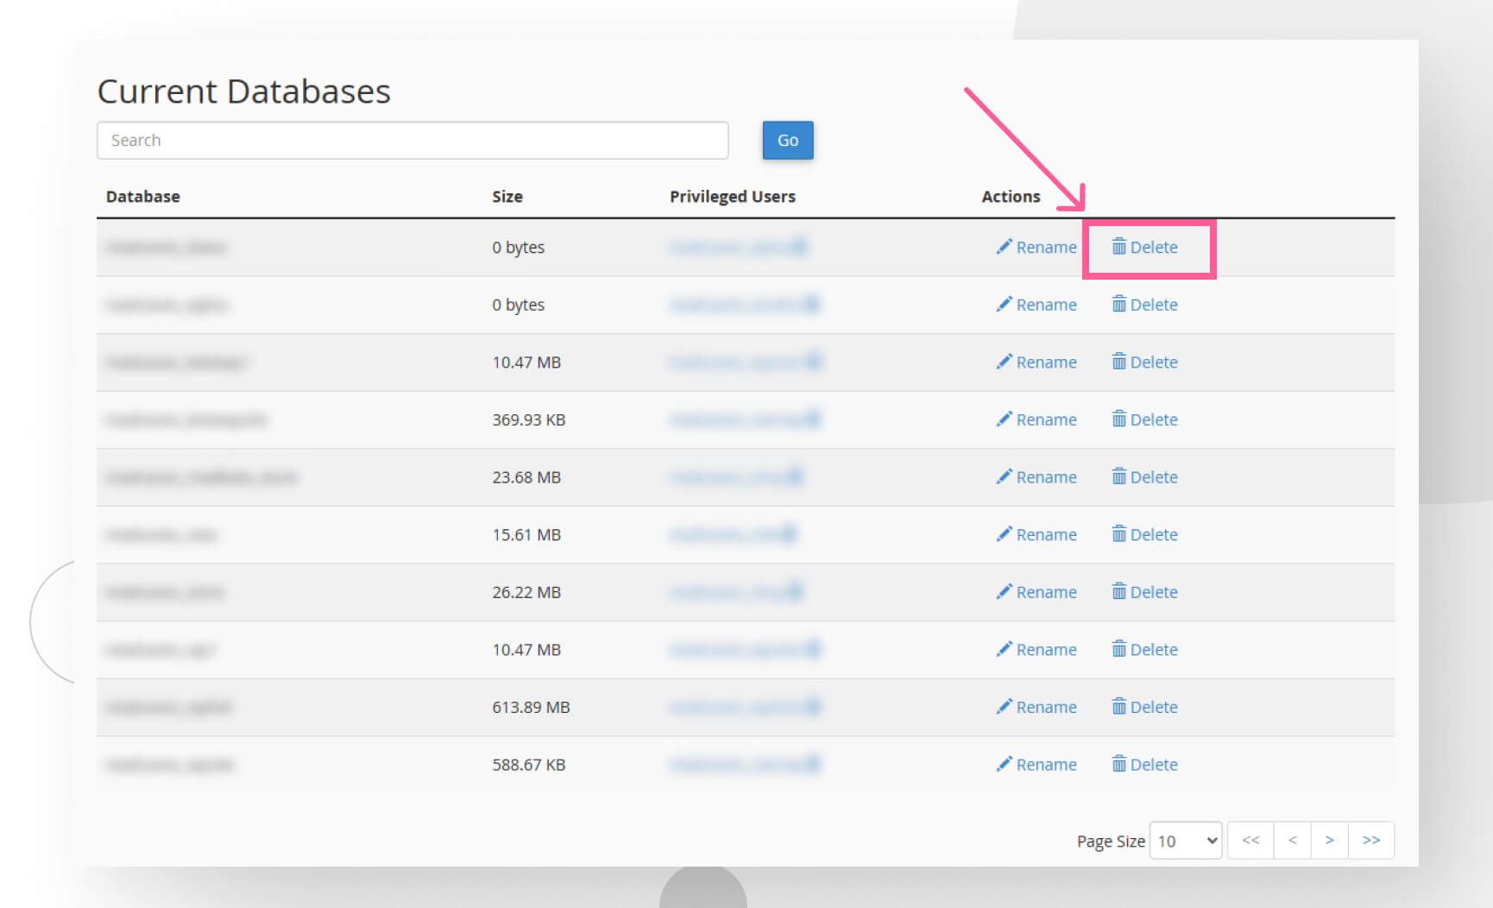This screenshot has width=1493, height=908.
Task: Click pencil icon in the 588.67 KB row
Action: pos(1004,764)
